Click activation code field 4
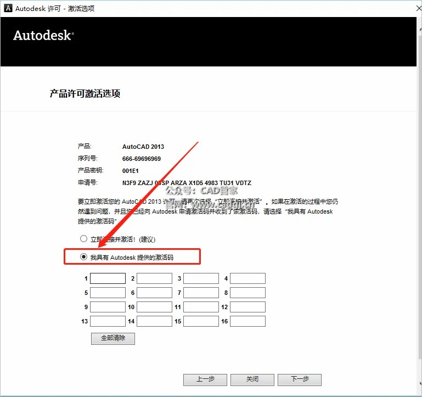422x397 pixels. [x=247, y=278]
